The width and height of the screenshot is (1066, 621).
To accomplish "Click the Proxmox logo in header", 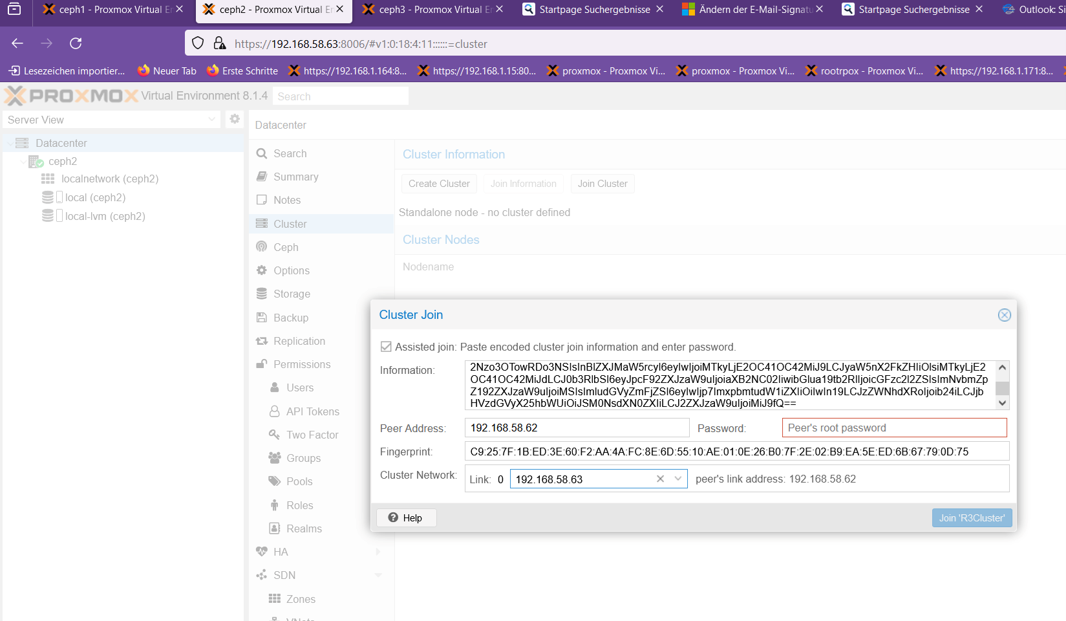I will (x=71, y=96).
